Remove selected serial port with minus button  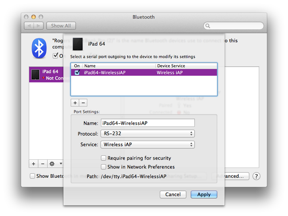pyautogui.click(x=83, y=103)
